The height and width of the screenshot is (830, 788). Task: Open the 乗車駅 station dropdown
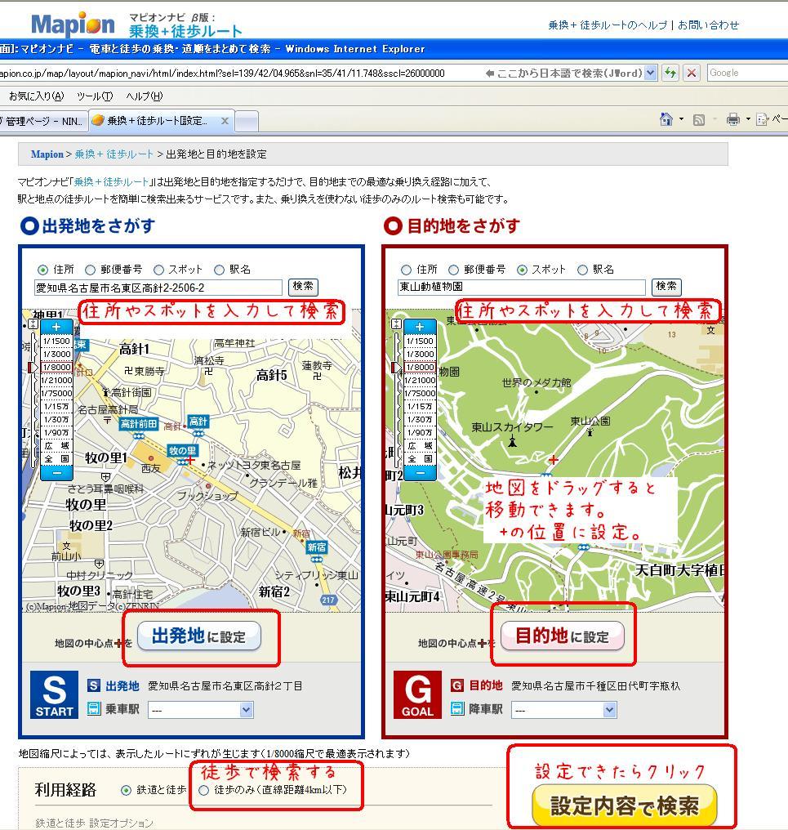point(201,710)
